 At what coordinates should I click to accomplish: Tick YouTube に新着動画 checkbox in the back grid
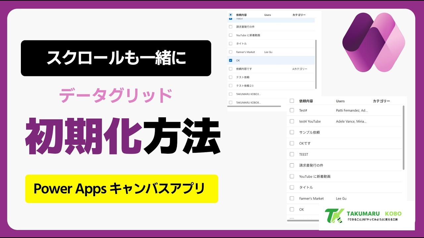(x=231, y=35)
